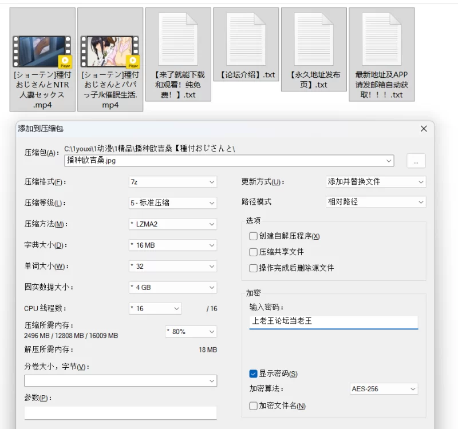Select the 最新地址及APP txt file icon
The height and width of the screenshot is (429, 458).
[382, 39]
